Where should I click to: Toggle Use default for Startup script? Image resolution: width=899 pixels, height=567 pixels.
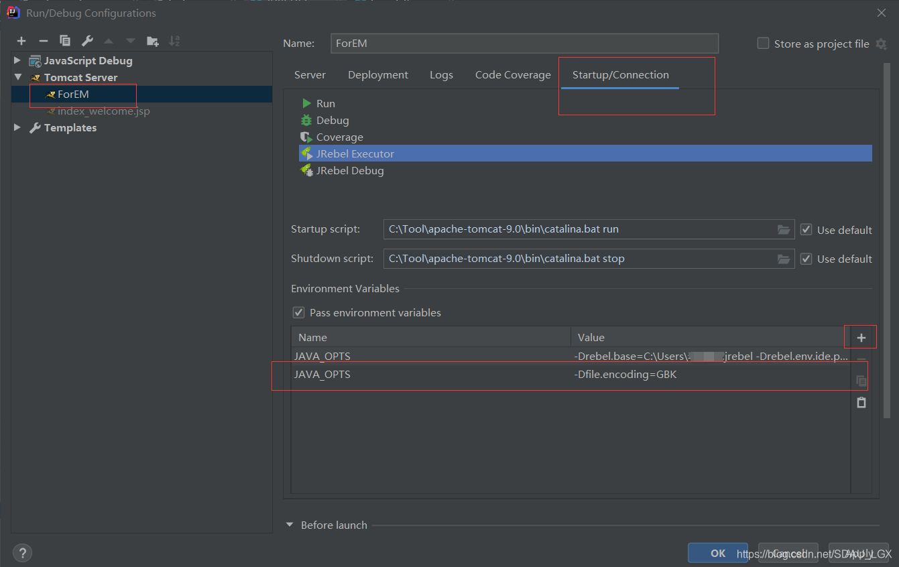coord(806,229)
